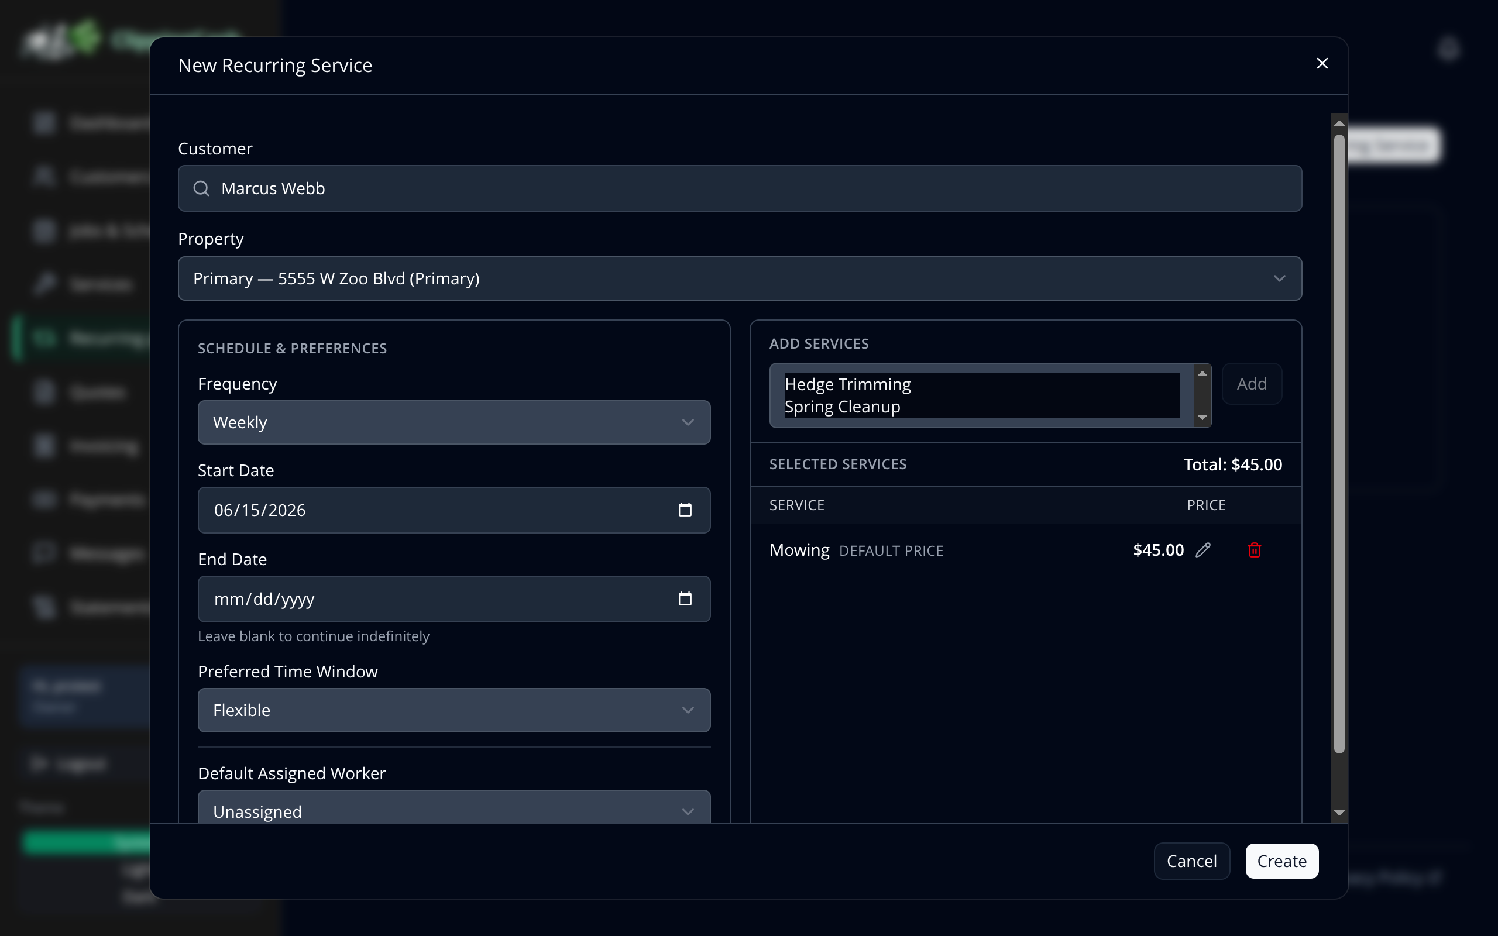Select Spring Cleanup in the services list
Screen dimensions: 1498x936
pyautogui.click(x=981, y=407)
